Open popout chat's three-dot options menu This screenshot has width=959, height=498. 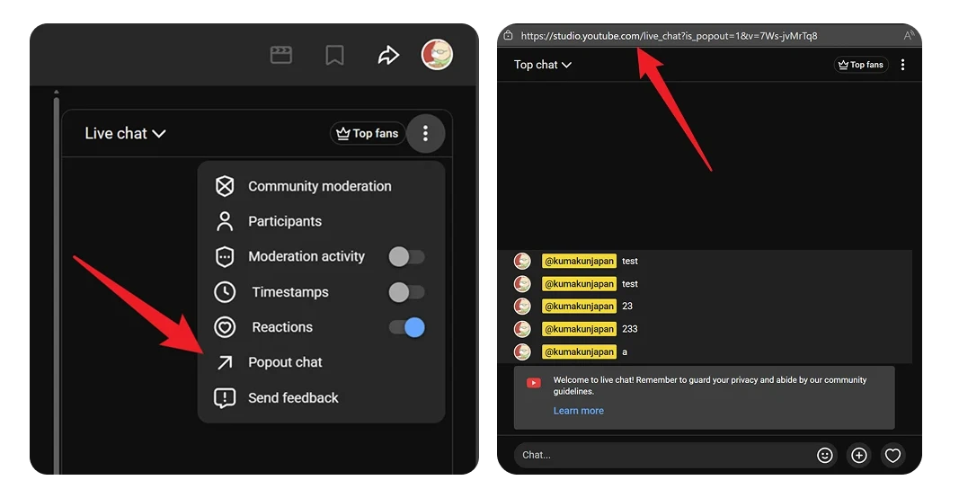click(902, 65)
